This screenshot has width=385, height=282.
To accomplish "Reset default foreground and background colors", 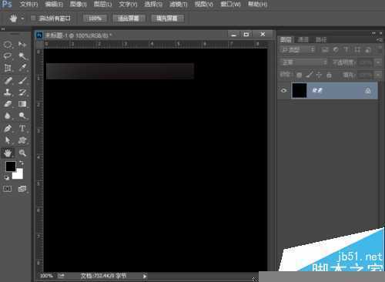I will point(6,177).
